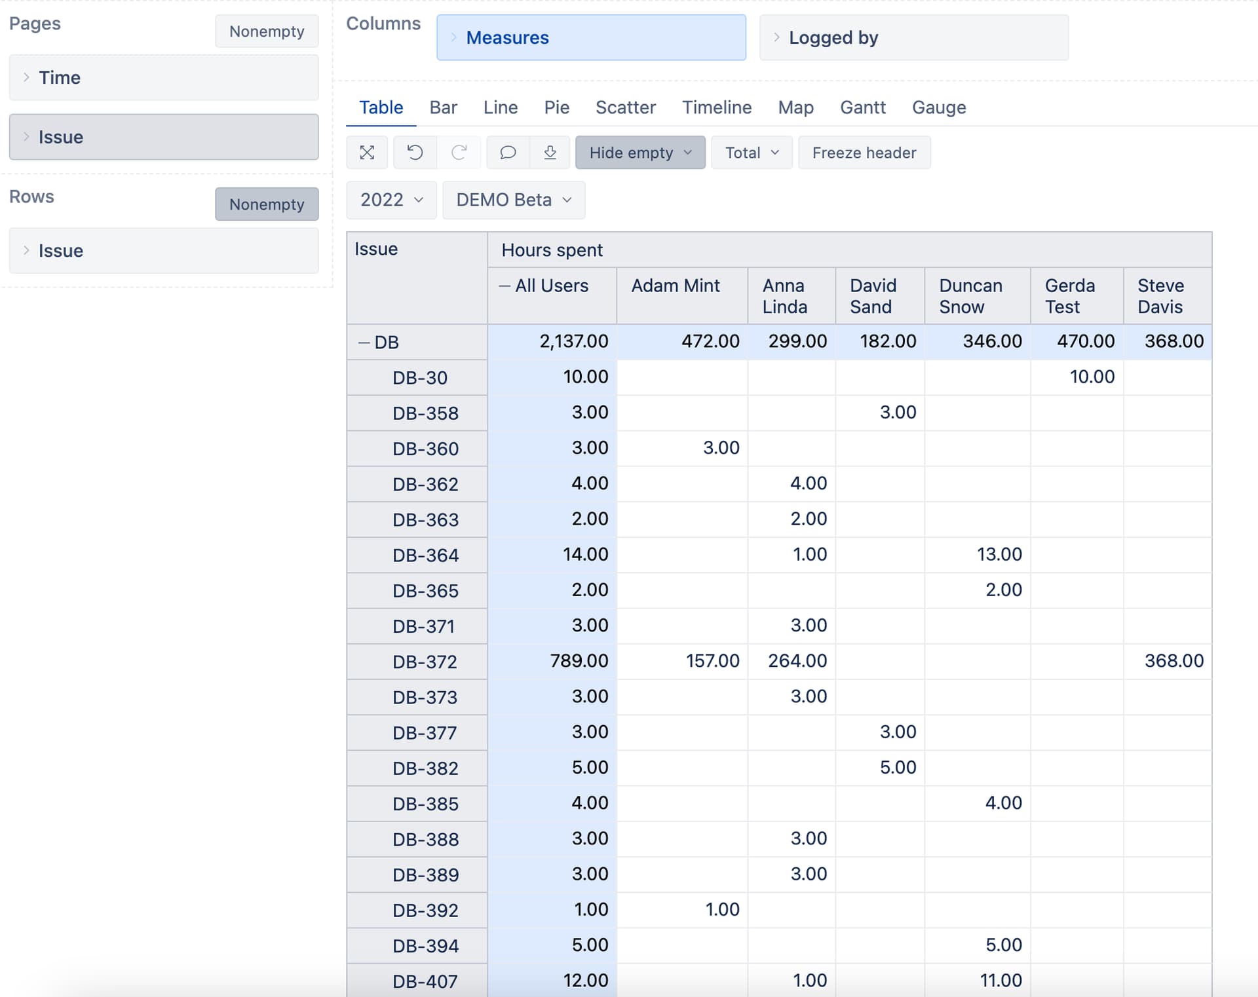
Task: Collapse the All Users column
Action: tap(505, 286)
